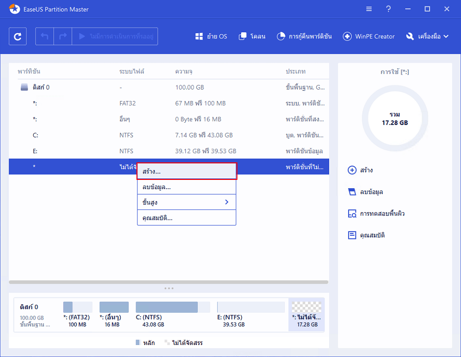Viewport: 461px width, 357px height.
Task: Open the โคลน clone tool
Action: point(252,36)
